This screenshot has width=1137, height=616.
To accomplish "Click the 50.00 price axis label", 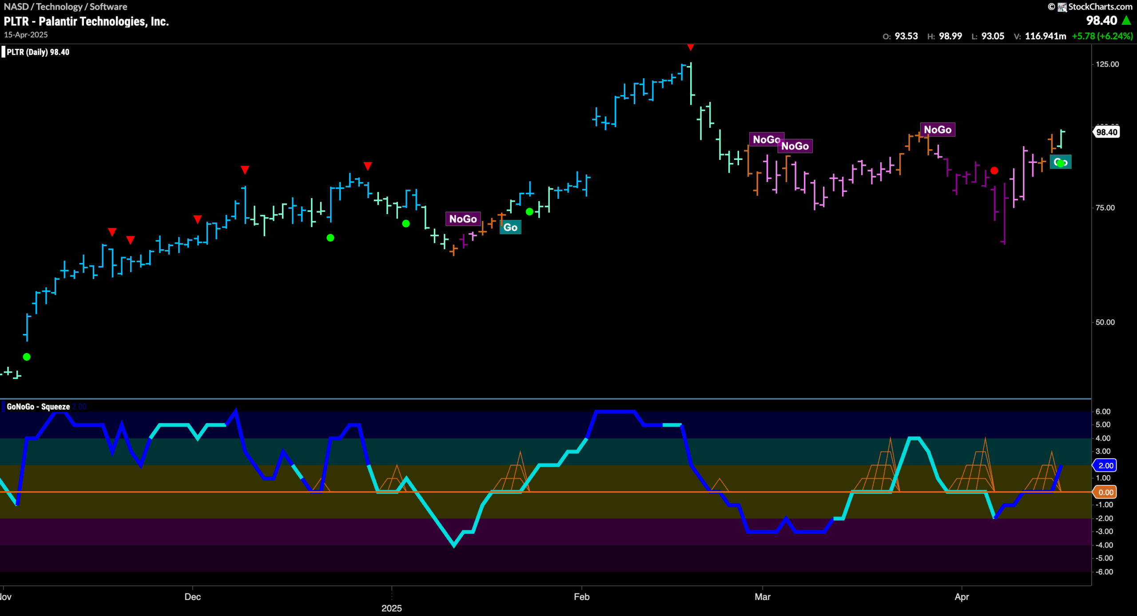I will pyautogui.click(x=1105, y=322).
